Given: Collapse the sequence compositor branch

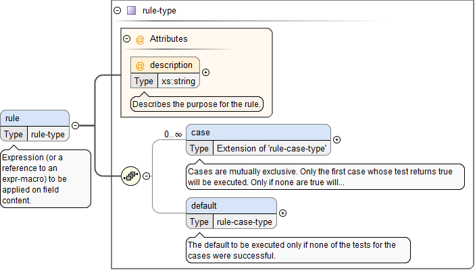Looking at the screenshot, I should point(147,176).
